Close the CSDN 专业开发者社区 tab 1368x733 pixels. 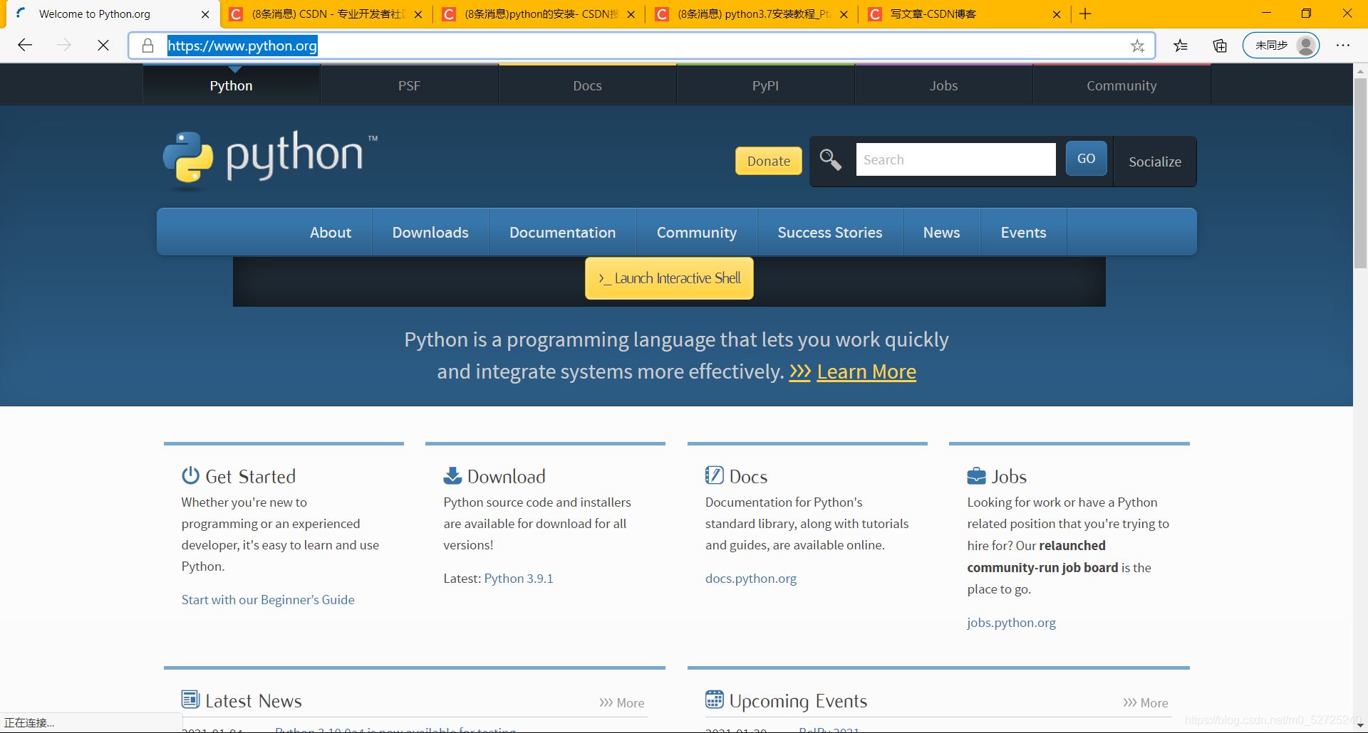[x=418, y=14]
